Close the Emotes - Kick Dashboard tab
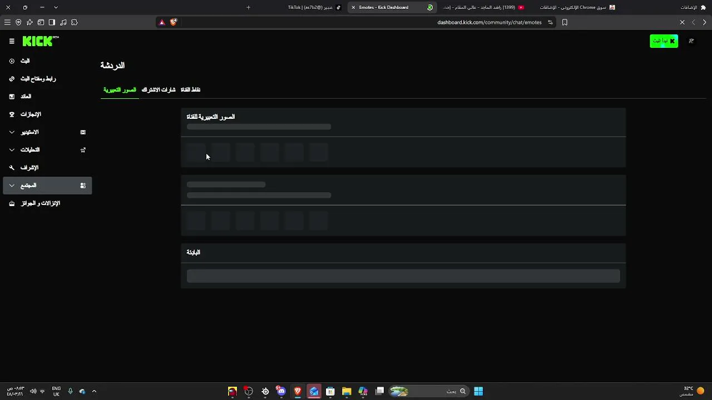 [353, 7]
